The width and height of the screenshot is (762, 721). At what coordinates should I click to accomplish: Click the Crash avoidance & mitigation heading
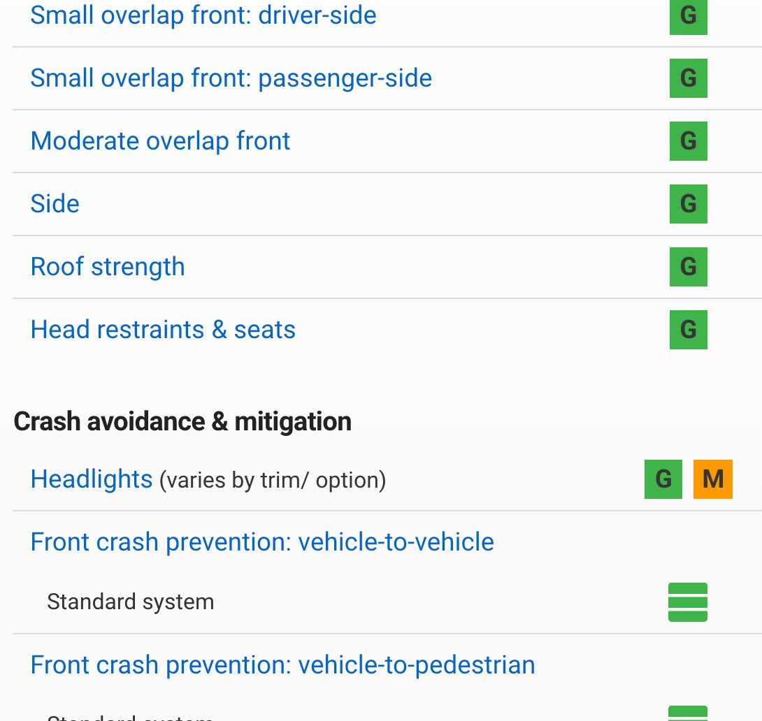(182, 421)
